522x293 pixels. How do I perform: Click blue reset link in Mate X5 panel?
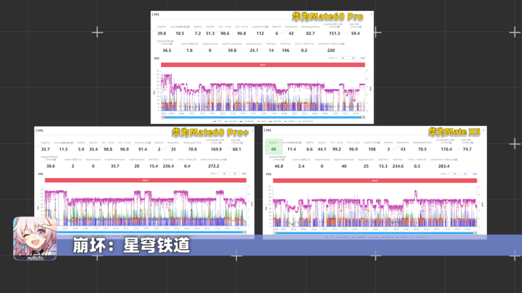(x=475, y=174)
